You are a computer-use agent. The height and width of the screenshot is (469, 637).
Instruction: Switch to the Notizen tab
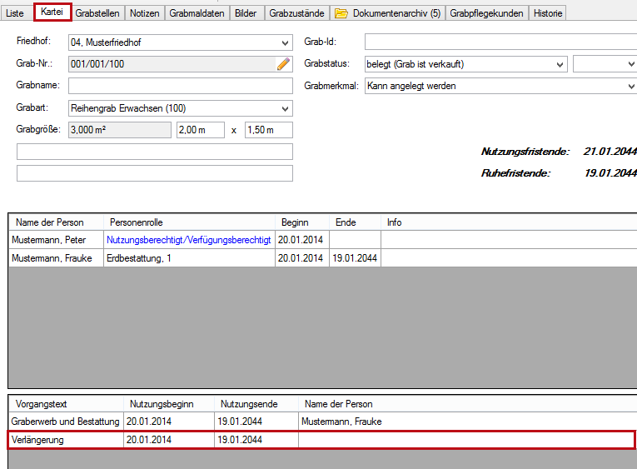(x=145, y=13)
